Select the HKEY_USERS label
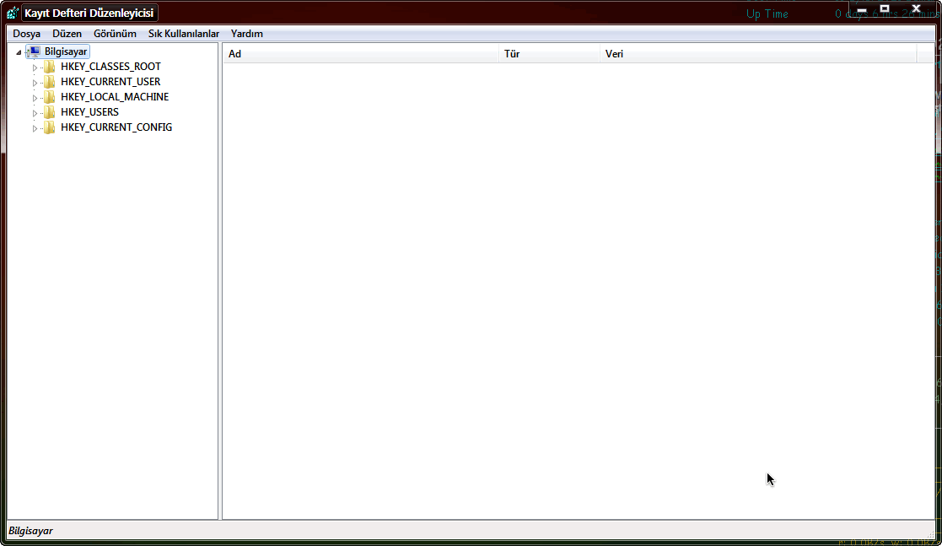This screenshot has height=546, width=942. (x=89, y=112)
